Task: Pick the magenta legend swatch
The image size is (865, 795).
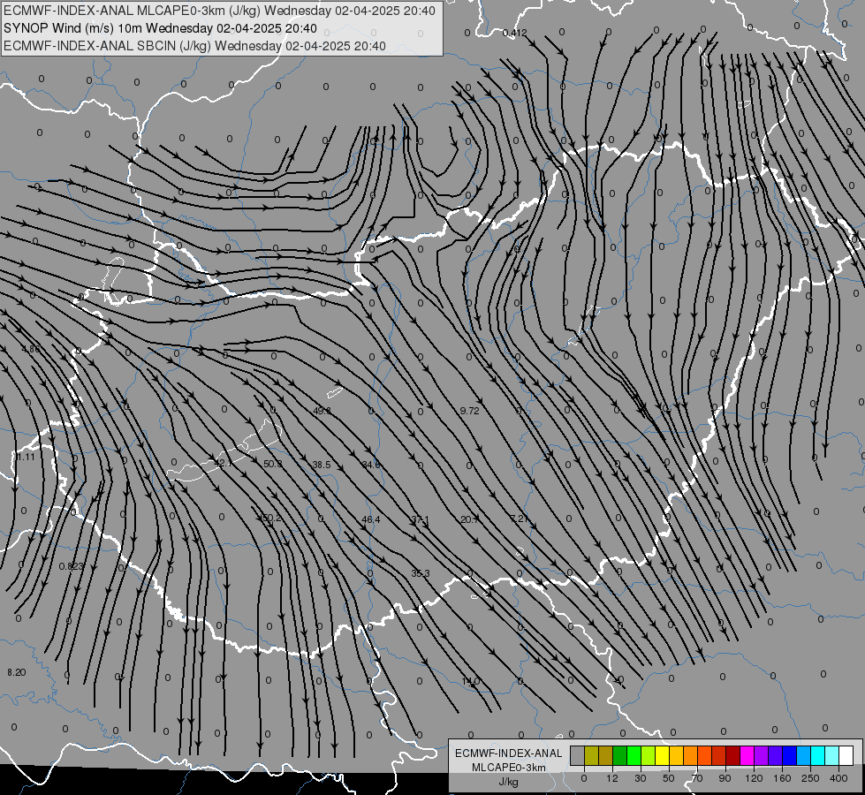Action: [747, 755]
